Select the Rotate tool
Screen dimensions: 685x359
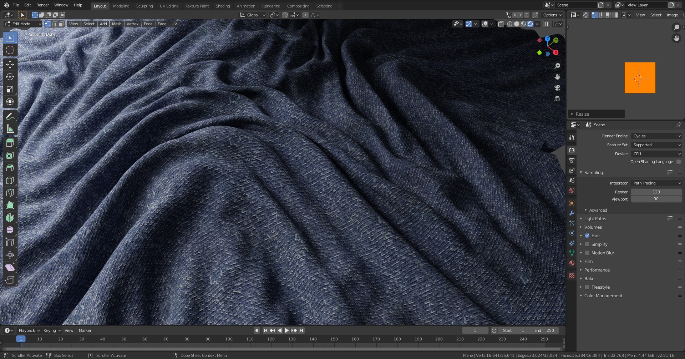tap(10, 77)
